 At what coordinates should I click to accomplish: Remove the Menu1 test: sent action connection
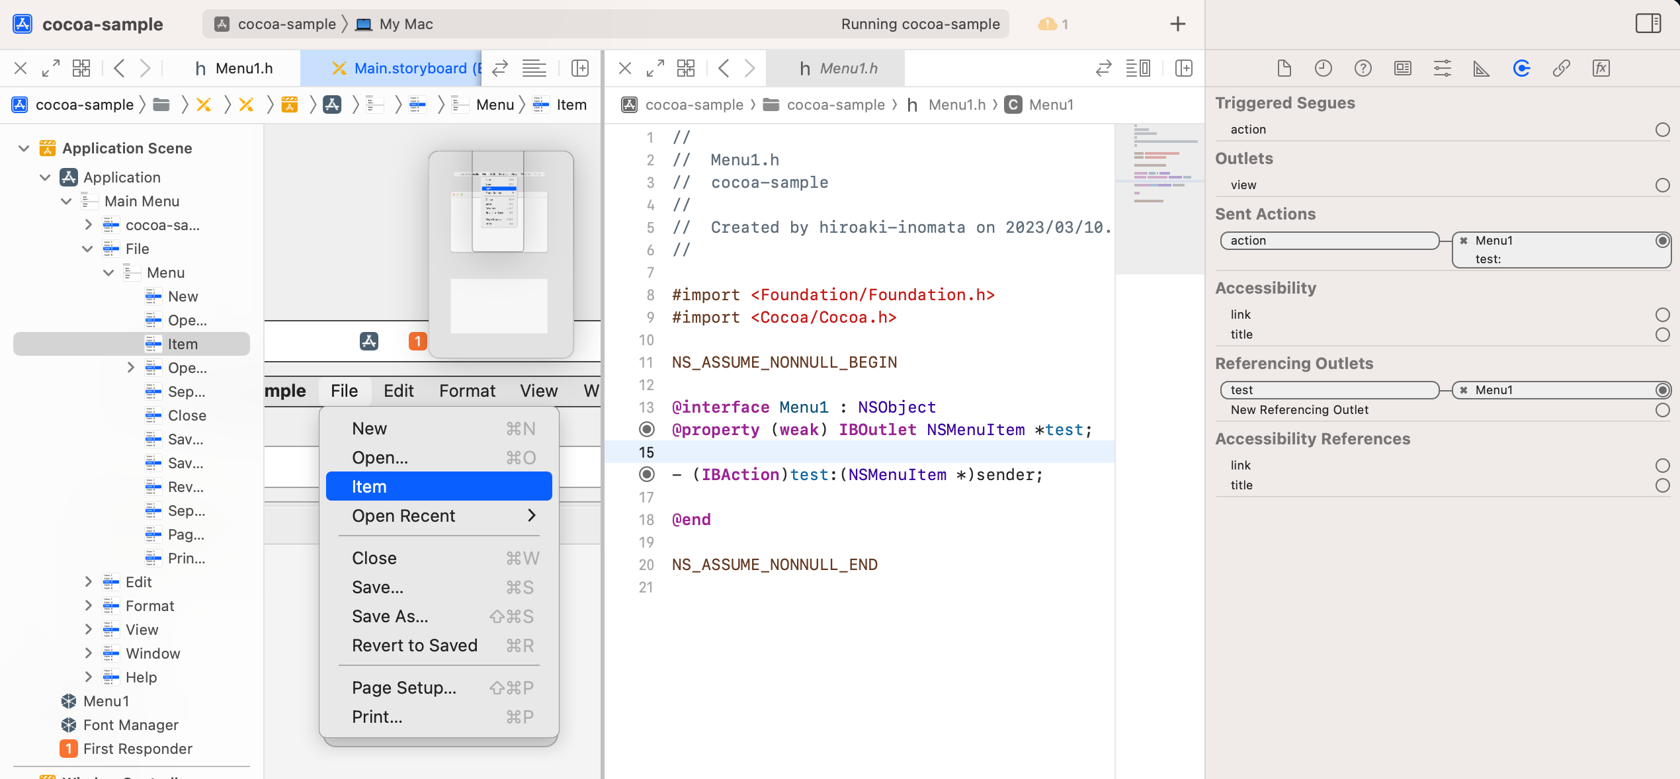[x=1464, y=241]
